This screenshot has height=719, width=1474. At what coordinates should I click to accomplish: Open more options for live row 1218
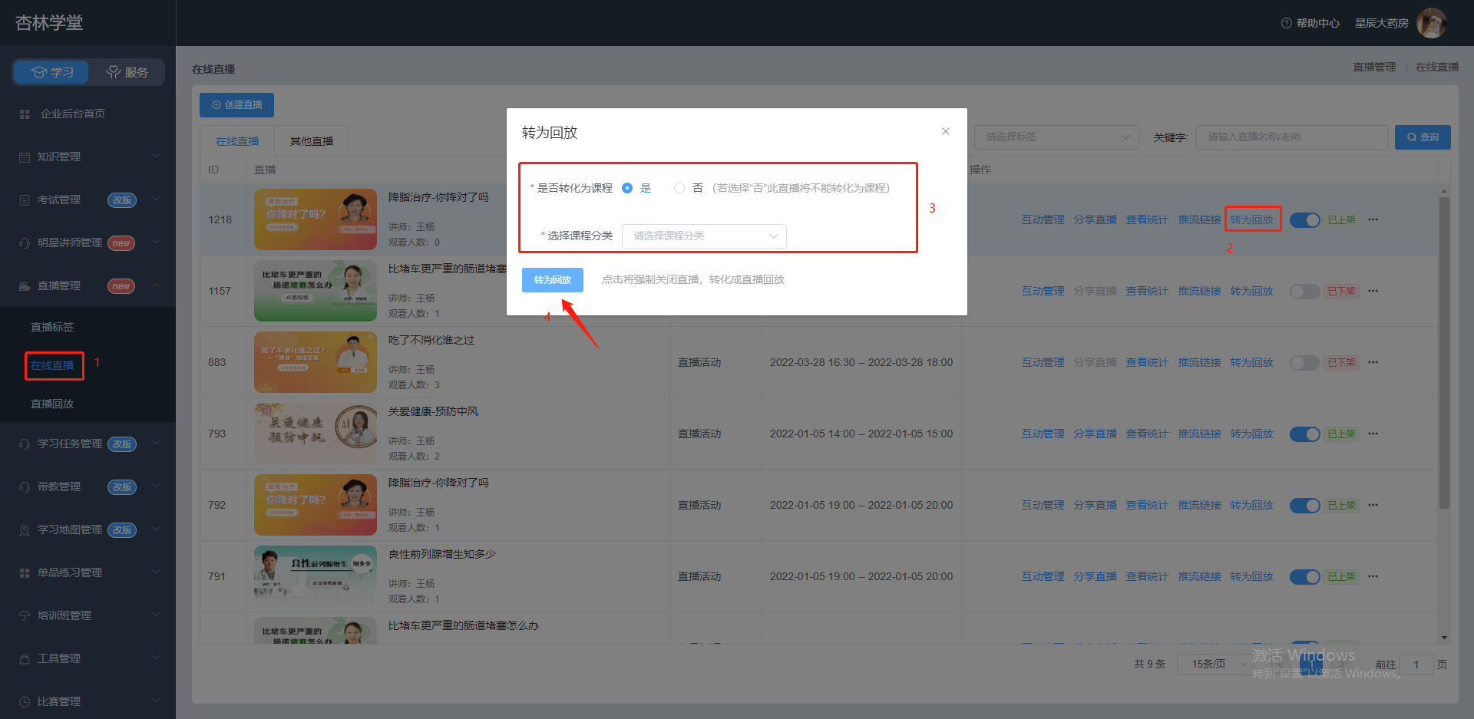pos(1373,219)
